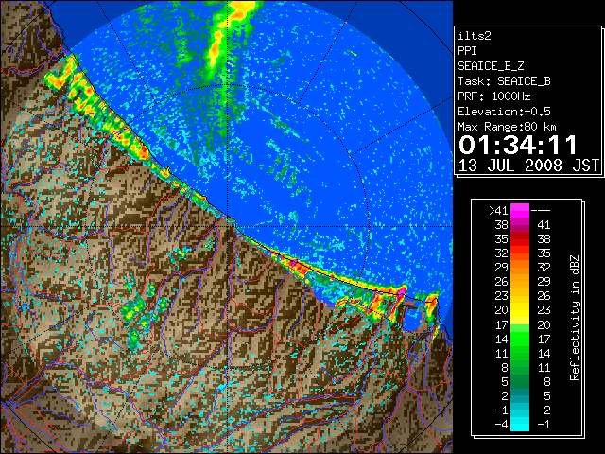Viewport: 605px width, 454px height.
Task: Click the '01:34:11' timestamp
Action: click(x=518, y=145)
